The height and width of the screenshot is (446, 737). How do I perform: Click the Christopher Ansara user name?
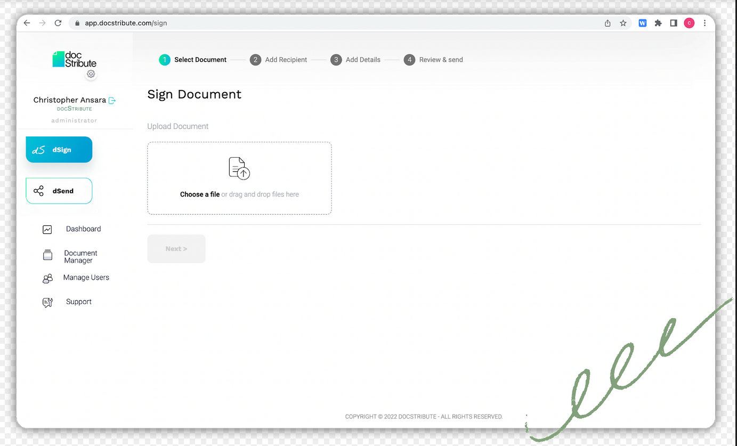tap(70, 100)
